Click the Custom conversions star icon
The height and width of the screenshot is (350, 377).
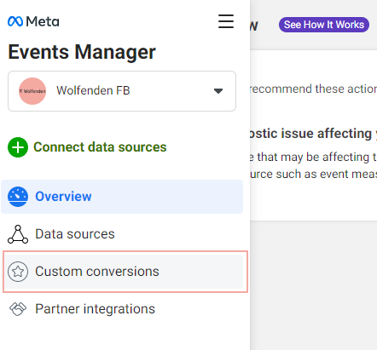(18, 272)
